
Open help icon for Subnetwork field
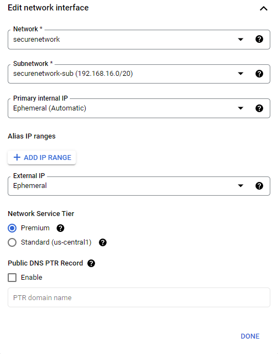pos(259,74)
